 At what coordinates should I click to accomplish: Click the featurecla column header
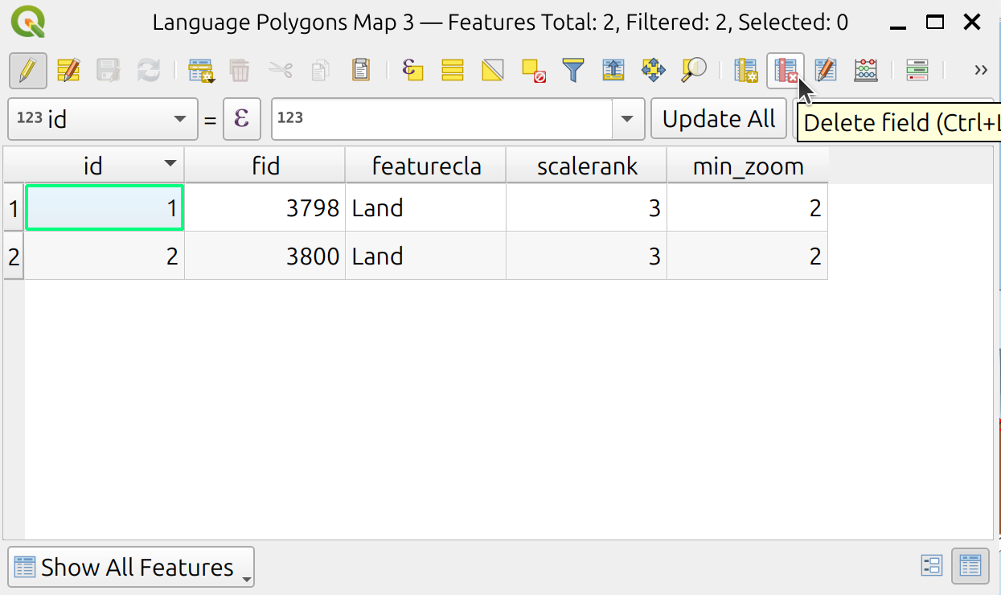point(425,166)
